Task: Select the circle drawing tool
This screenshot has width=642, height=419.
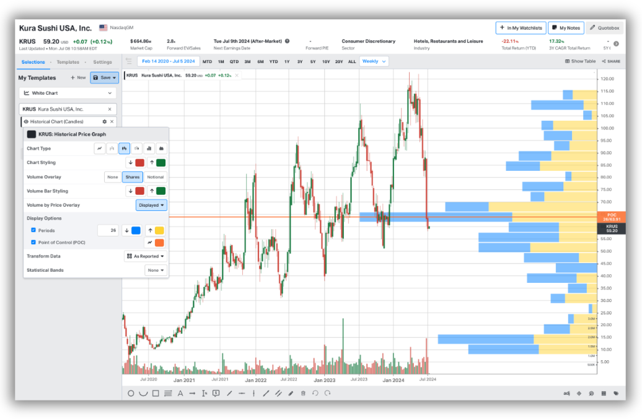Action: pos(131,393)
